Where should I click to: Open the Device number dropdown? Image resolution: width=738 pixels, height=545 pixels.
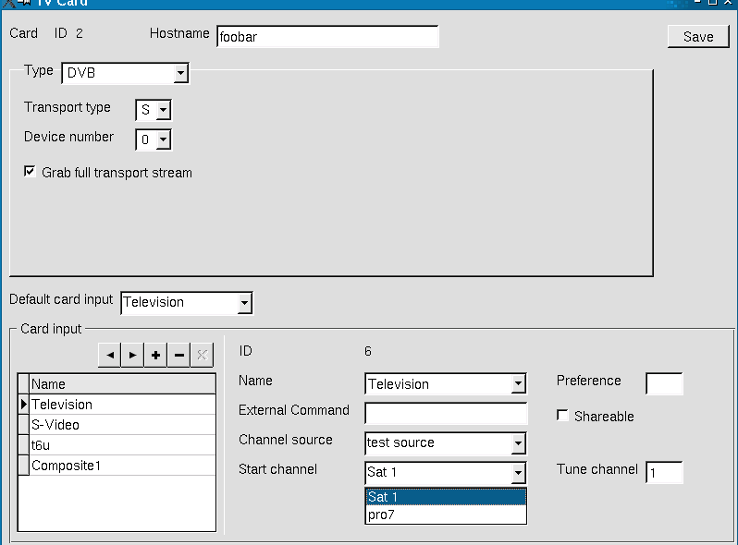tap(163, 140)
